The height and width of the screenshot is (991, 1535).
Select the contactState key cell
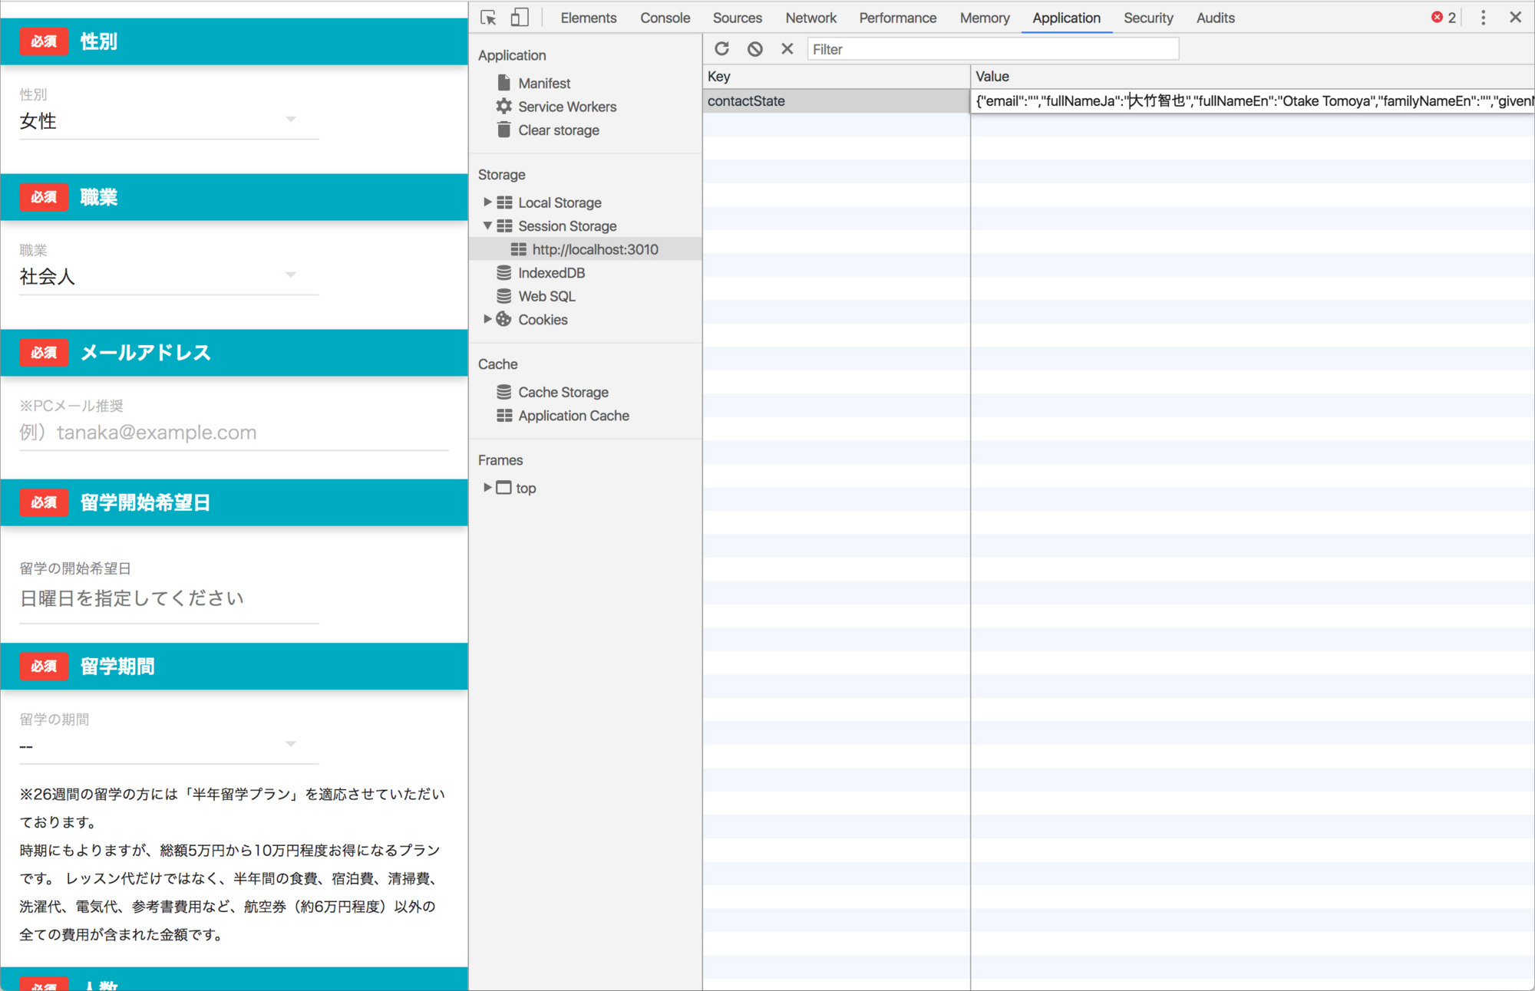point(836,100)
